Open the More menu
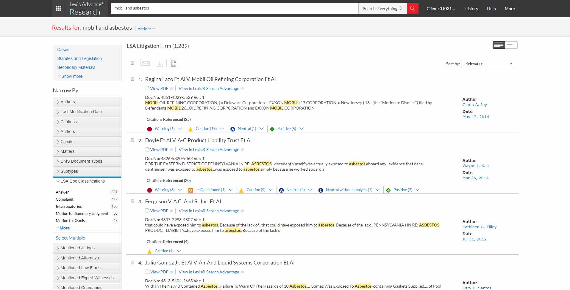This screenshot has width=570, height=290. [x=510, y=9]
